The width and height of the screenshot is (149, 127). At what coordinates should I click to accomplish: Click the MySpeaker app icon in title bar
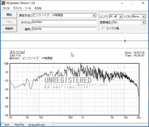coord(3,3)
